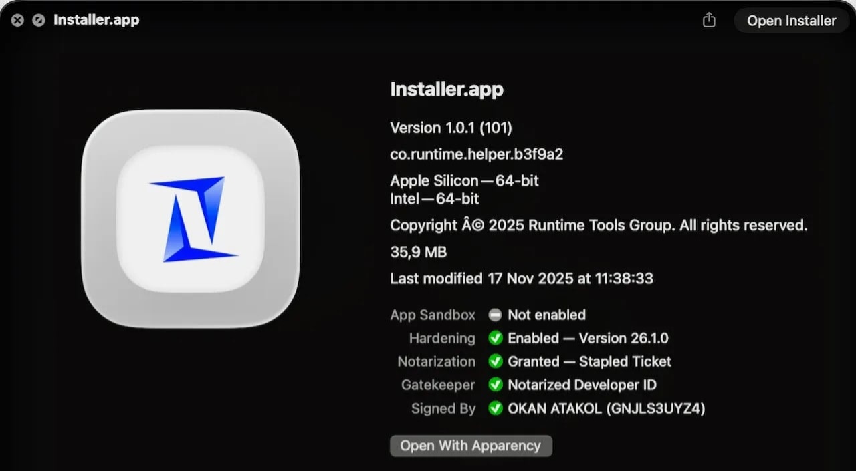This screenshot has width=856, height=471.
Task: Click Granted — Stapled Ticket text
Action: [590, 361]
